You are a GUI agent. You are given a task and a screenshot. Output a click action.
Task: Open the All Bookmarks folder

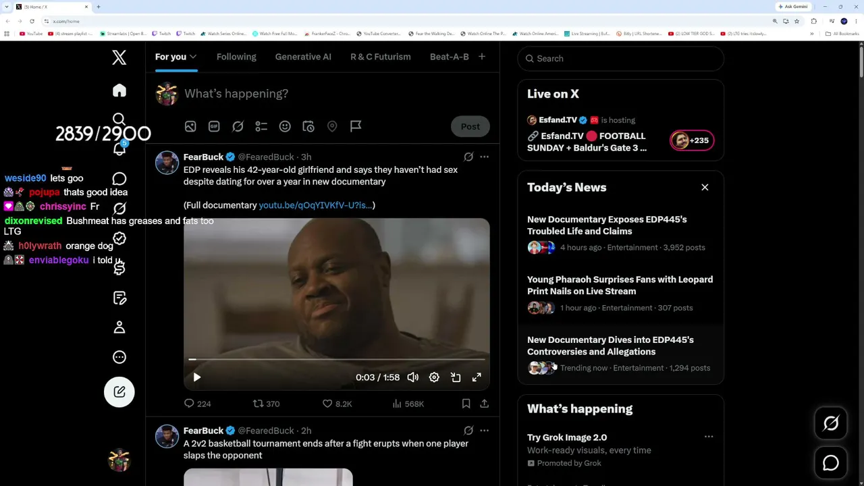[x=842, y=34]
